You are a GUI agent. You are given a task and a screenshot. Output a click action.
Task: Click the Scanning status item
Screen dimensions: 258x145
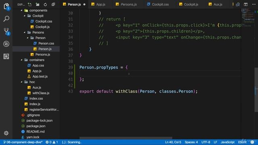coord(72,142)
